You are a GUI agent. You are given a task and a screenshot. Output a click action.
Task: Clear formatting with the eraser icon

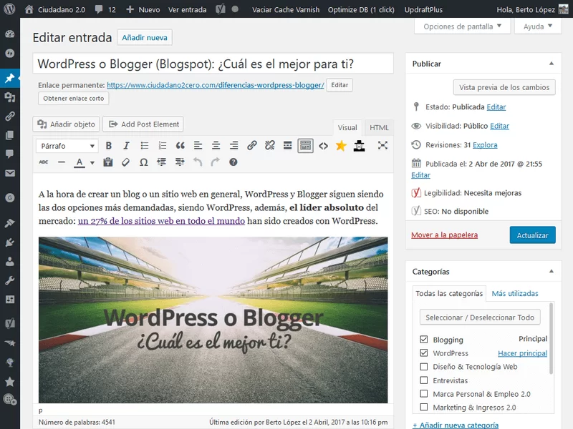pyautogui.click(x=126, y=162)
